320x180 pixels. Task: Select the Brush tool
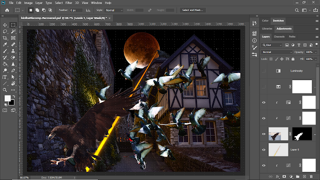pyautogui.click(x=5, y=51)
